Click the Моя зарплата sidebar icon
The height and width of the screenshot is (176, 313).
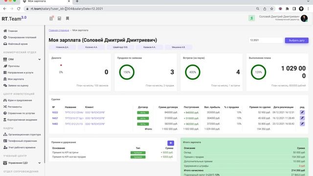point(5,79)
